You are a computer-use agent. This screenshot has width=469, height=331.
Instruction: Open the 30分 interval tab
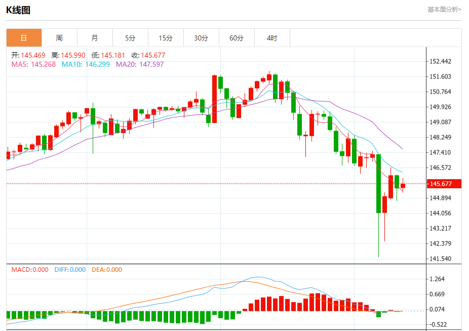coord(201,38)
